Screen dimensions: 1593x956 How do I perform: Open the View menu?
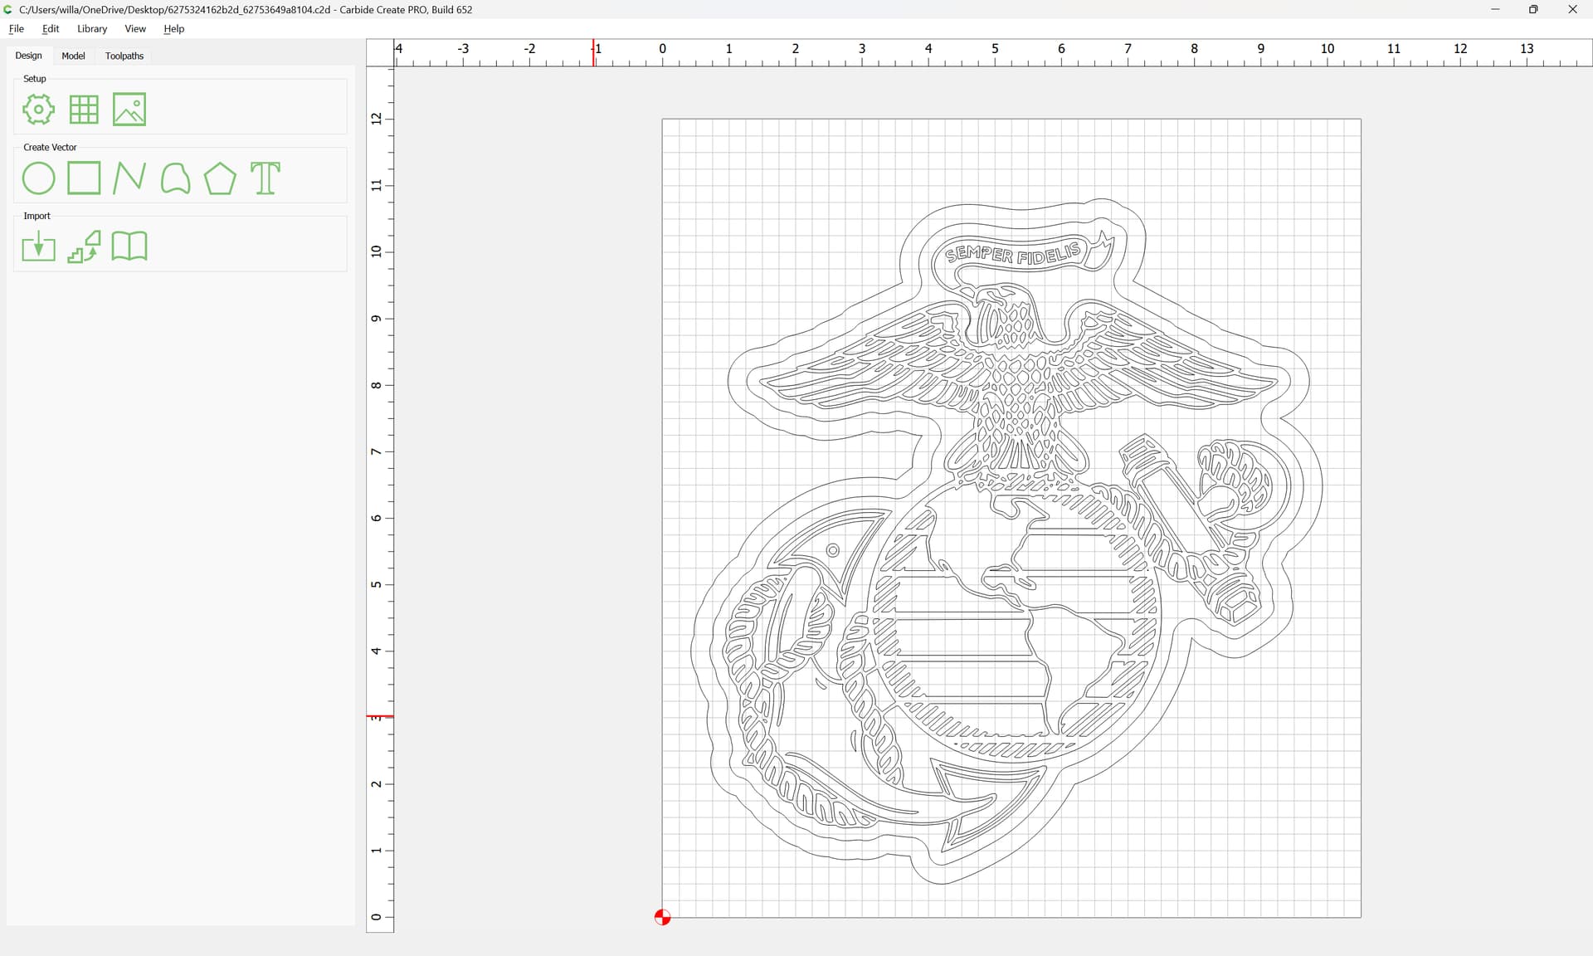tap(135, 28)
